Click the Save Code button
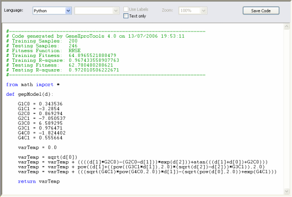Viewport: 292px width, 197px height. click(261, 11)
